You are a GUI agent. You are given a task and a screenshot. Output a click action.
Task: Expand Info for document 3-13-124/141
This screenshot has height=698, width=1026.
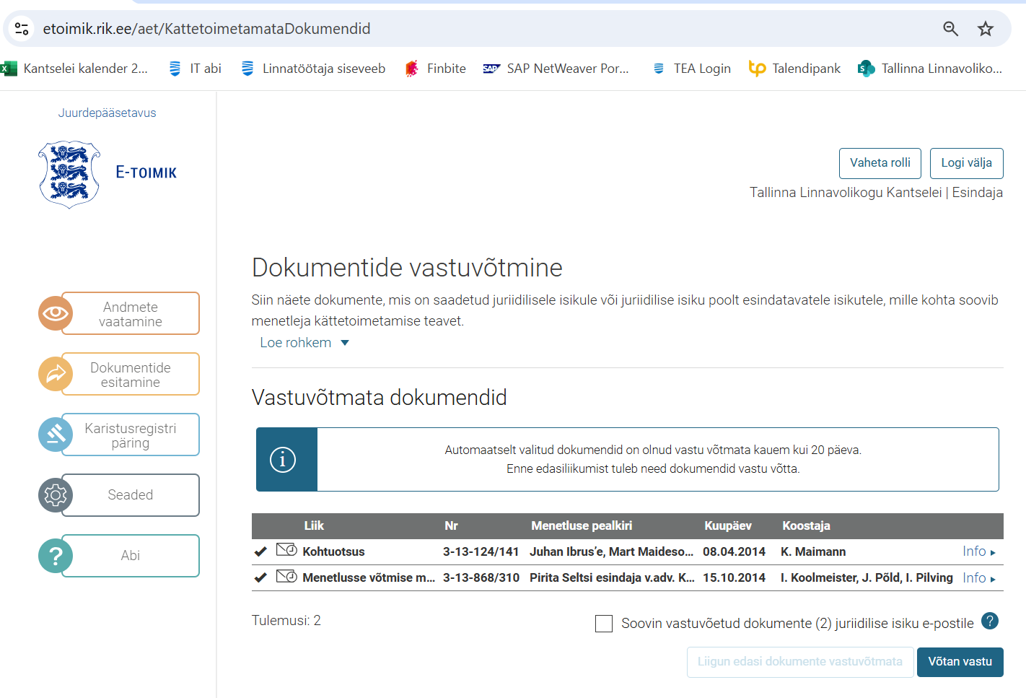pos(978,551)
